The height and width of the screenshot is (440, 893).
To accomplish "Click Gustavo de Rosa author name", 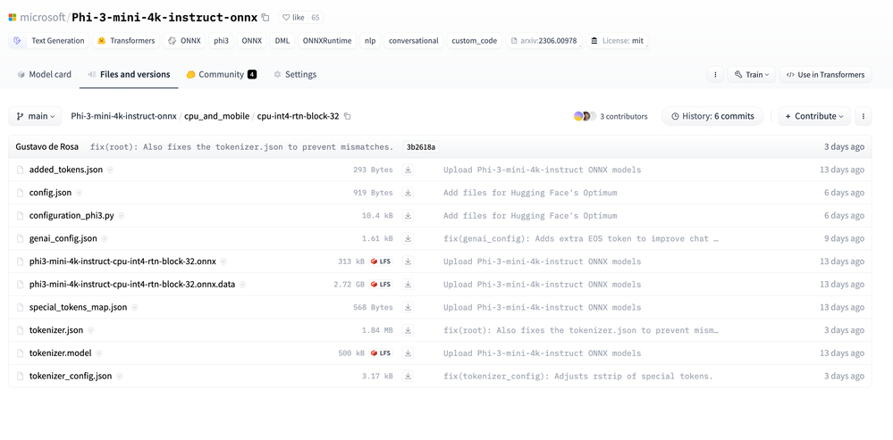I will pyautogui.click(x=47, y=146).
